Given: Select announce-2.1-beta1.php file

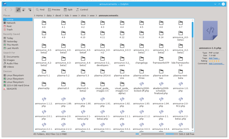Looking at the screenshot, I should tap(83, 115).
